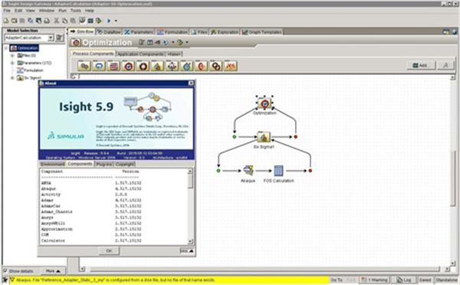Toggle the Show details checkbox
Image resolution: width=460 pixels, height=285 pixels.
pos(5,271)
